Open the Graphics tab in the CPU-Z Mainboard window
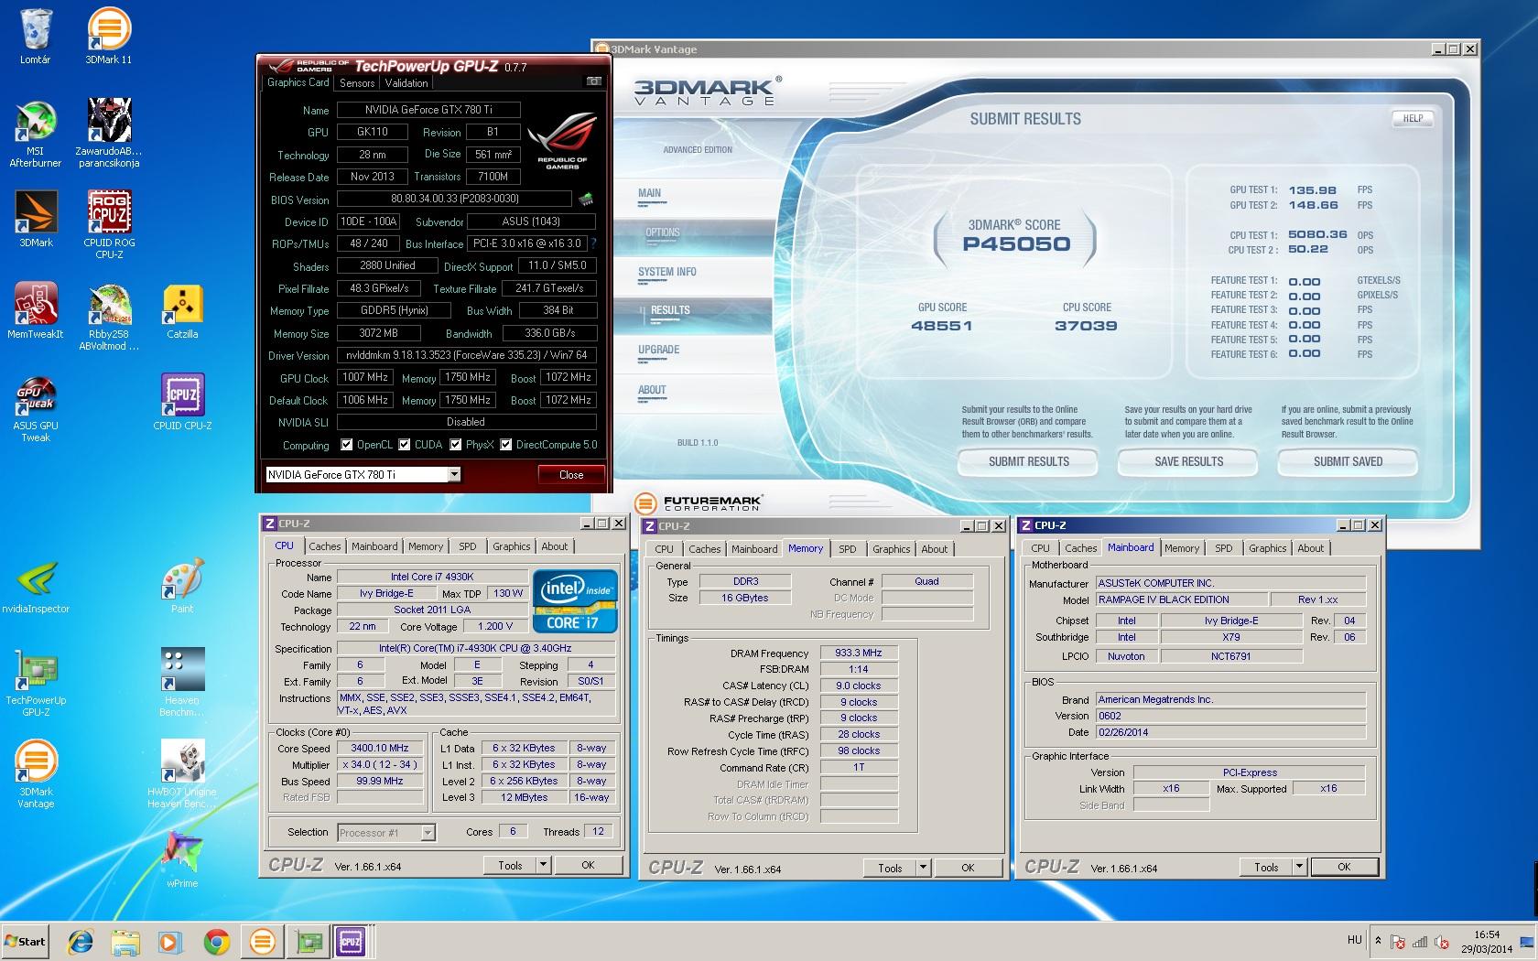 click(1268, 548)
